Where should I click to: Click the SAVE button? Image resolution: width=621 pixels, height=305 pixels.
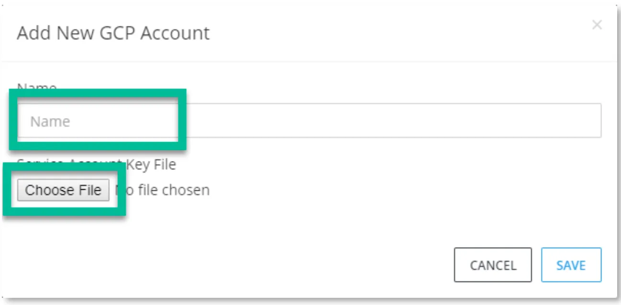click(x=571, y=265)
